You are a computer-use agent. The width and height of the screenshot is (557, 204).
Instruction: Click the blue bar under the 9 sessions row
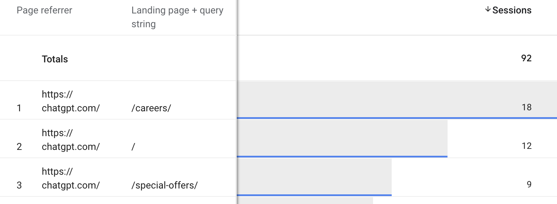314,195
